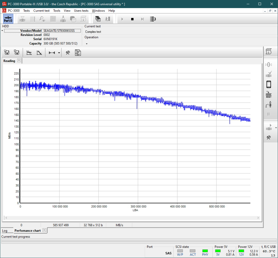
Task: Open the Users tests menu
Action: [81, 11]
